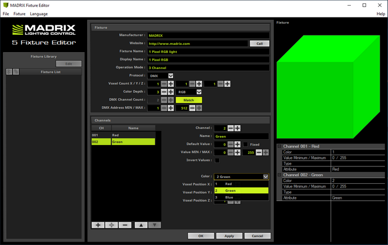Select channel 002 Green row
Screen dimensions: 388x245
click(x=123, y=142)
